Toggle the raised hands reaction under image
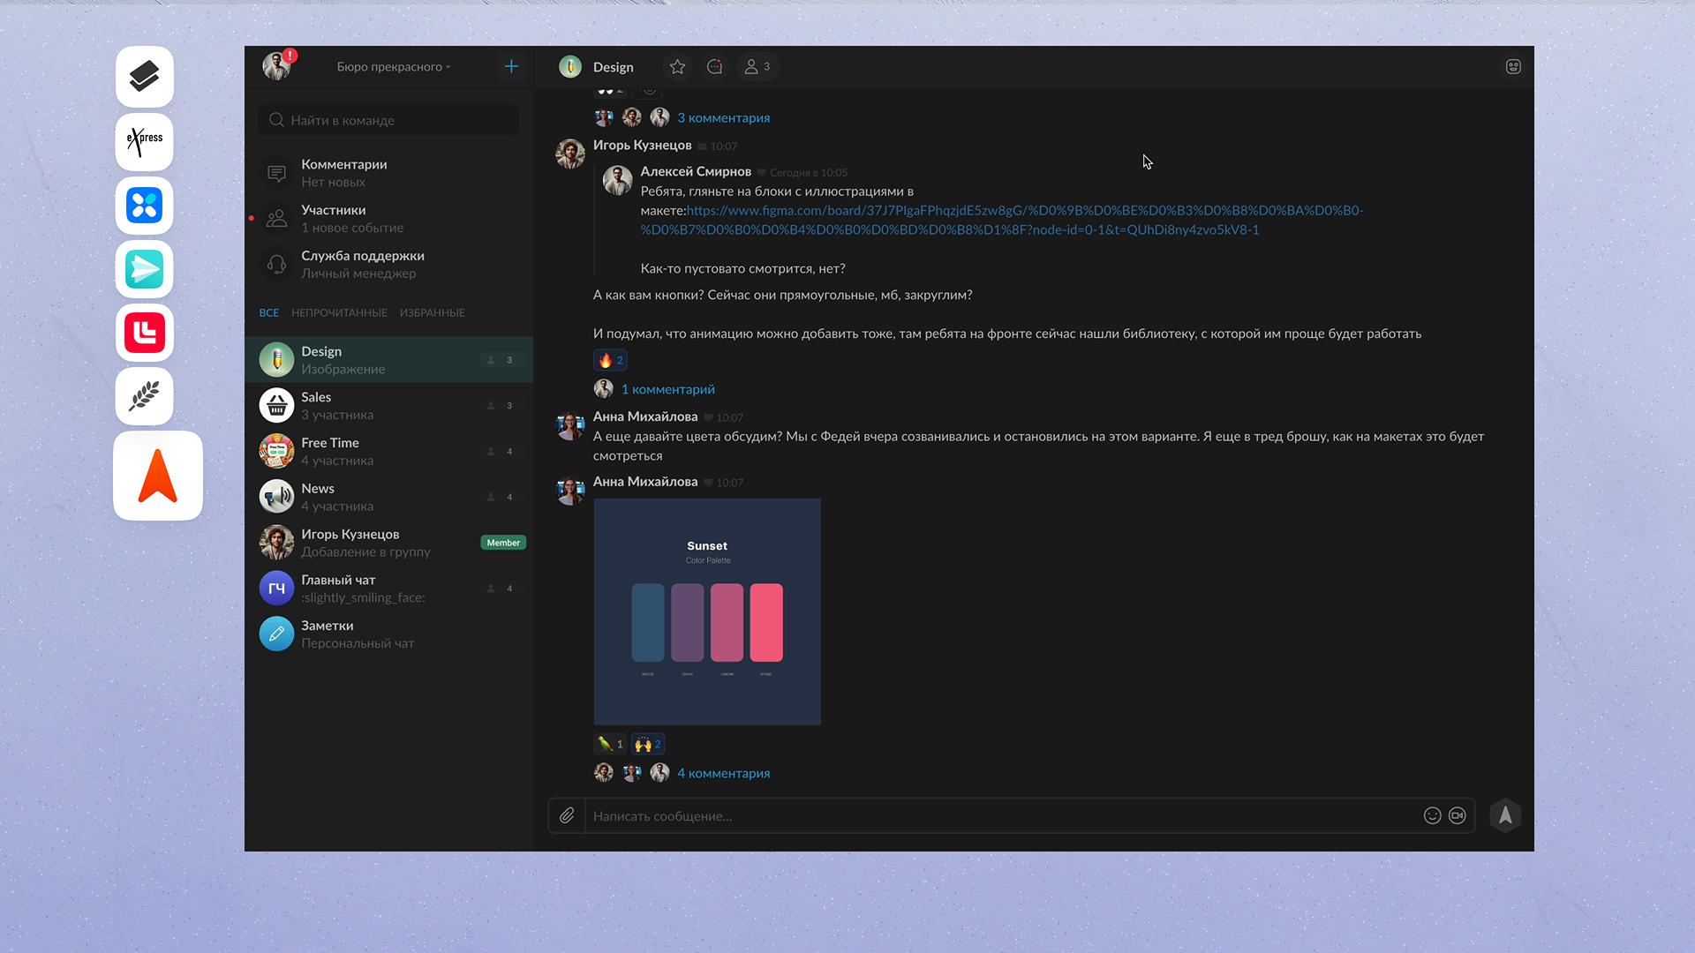Viewport: 1695px width, 953px height. point(647,745)
